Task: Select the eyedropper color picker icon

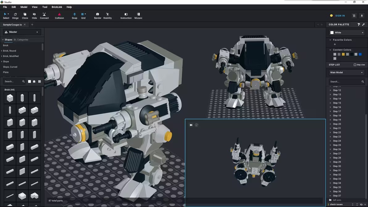Action: (x=363, y=24)
